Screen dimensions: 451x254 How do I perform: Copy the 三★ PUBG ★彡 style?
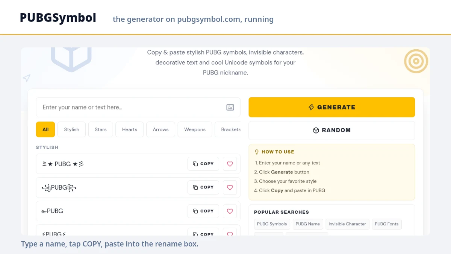pyautogui.click(x=203, y=164)
